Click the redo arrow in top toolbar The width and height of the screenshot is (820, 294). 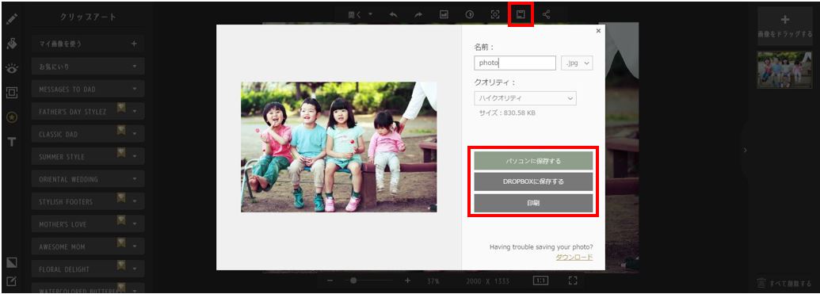point(418,14)
